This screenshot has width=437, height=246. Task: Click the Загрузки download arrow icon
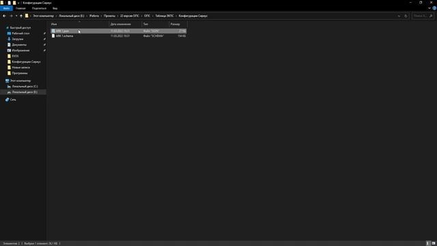coord(9,40)
